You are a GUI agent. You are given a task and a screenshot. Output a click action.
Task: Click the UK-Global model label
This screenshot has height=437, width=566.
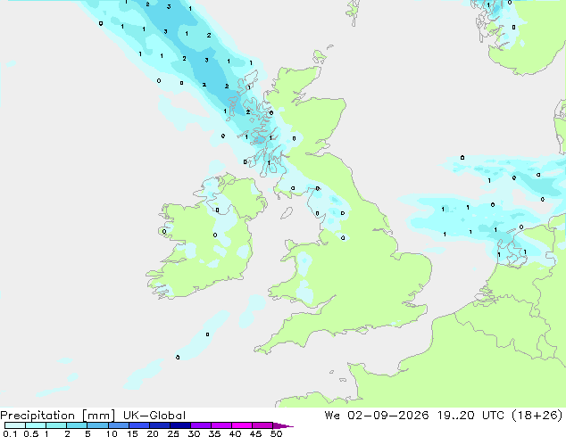pyautogui.click(x=154, y=416)
